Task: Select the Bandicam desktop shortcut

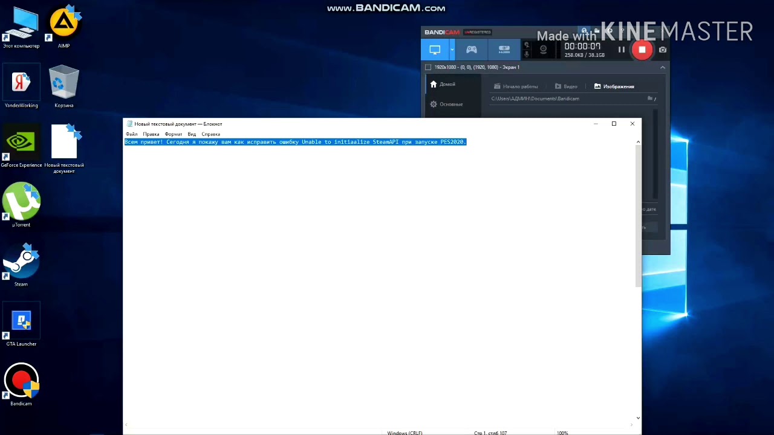Action: (21, 385)
